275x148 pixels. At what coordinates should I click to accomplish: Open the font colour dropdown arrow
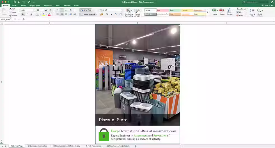point(52,14)
